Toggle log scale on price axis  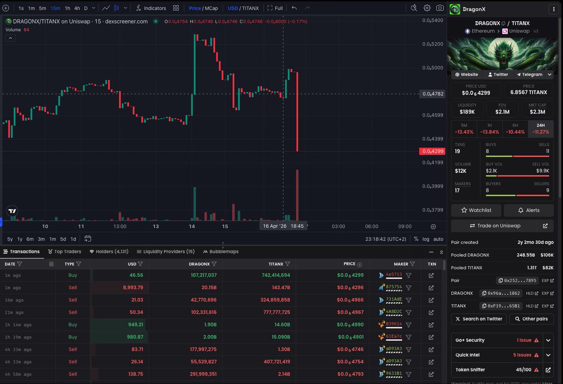[426, 239]
